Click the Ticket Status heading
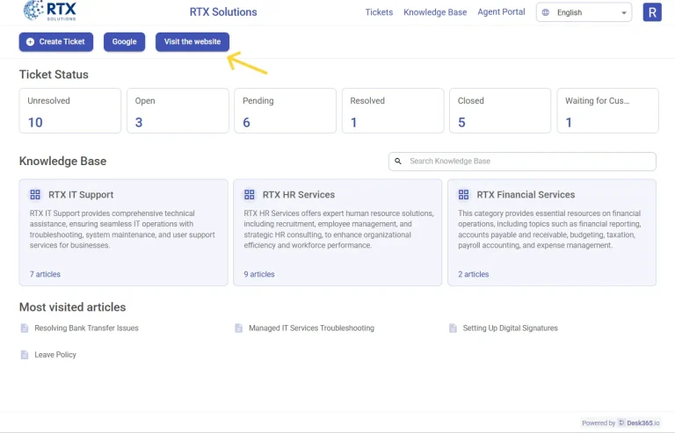Image resolution: width=675 pixels, height=433 pixels. (54, 75)
